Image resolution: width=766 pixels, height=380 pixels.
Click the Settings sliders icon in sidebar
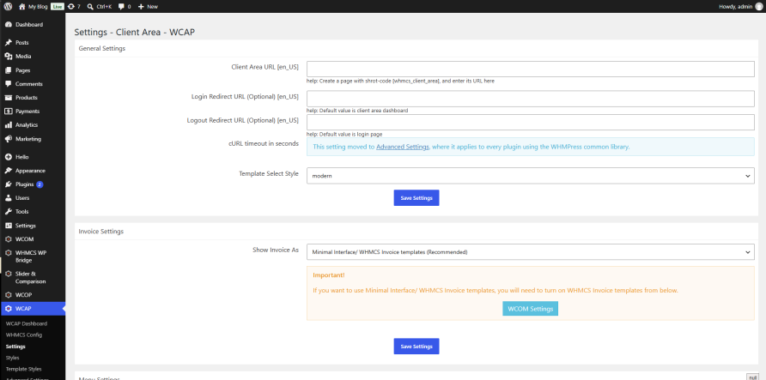(9, 226)
